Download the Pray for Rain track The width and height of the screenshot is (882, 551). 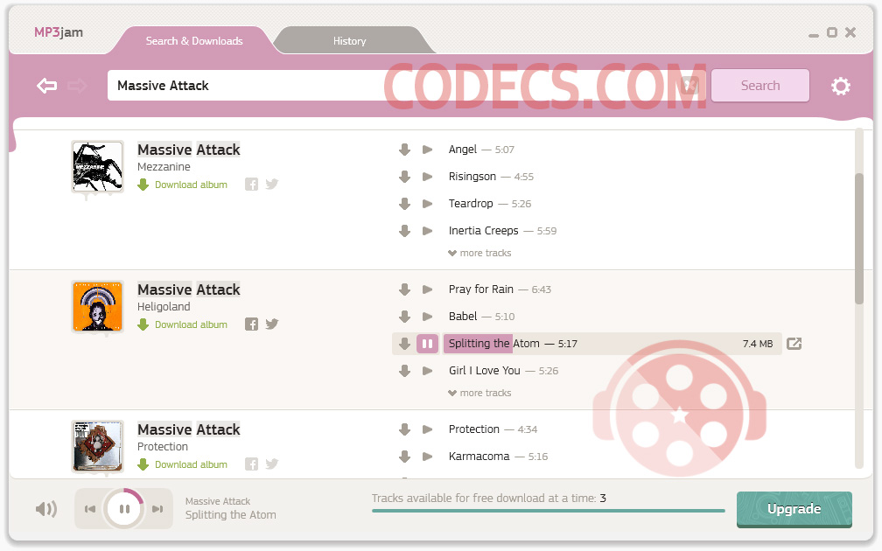click(404, 289)
